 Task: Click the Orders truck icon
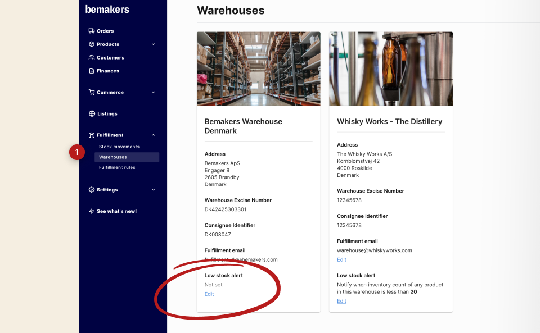click(92, 31)
